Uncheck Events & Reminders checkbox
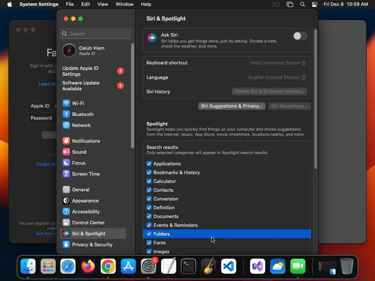 pos(149,225)
